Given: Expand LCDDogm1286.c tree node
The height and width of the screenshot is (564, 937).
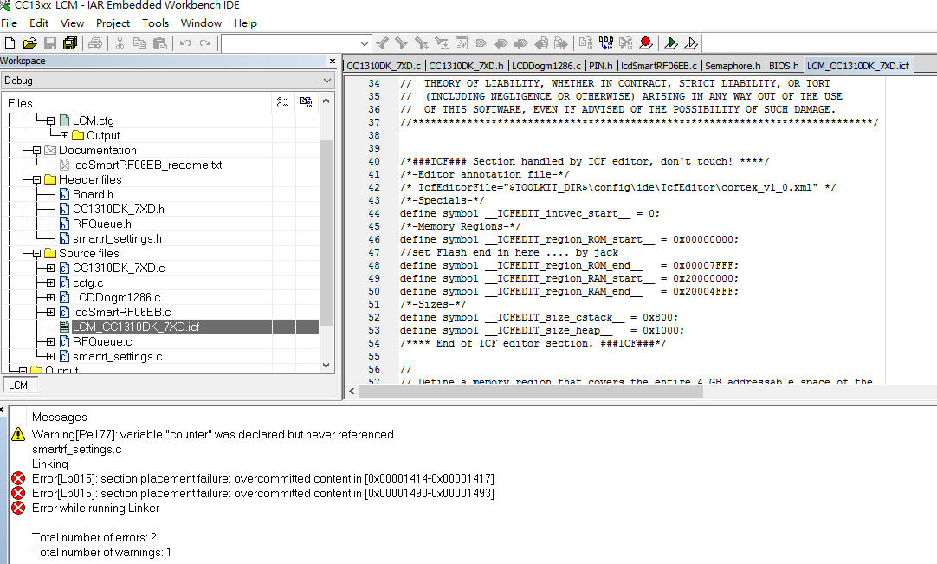Looking at the screenshot, I should tap(50, 298).
